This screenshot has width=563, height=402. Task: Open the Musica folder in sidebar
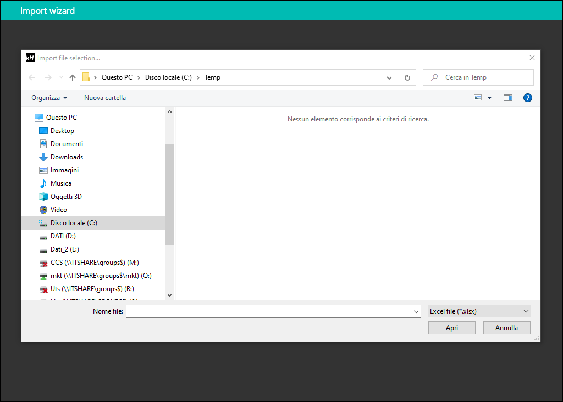pos(60,183)
